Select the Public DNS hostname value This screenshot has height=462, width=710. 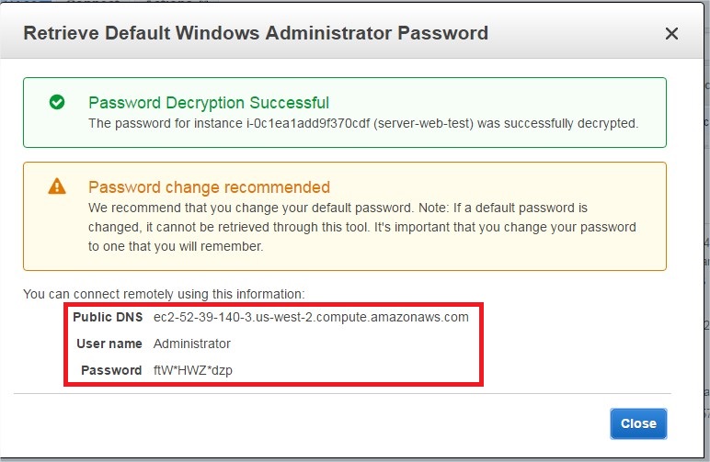point(311,318)
